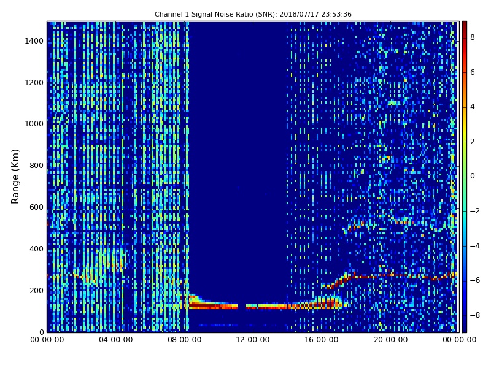Click the 800 range tick label
The width and height of the screenshot is (491, 368).
pos(36,166)
